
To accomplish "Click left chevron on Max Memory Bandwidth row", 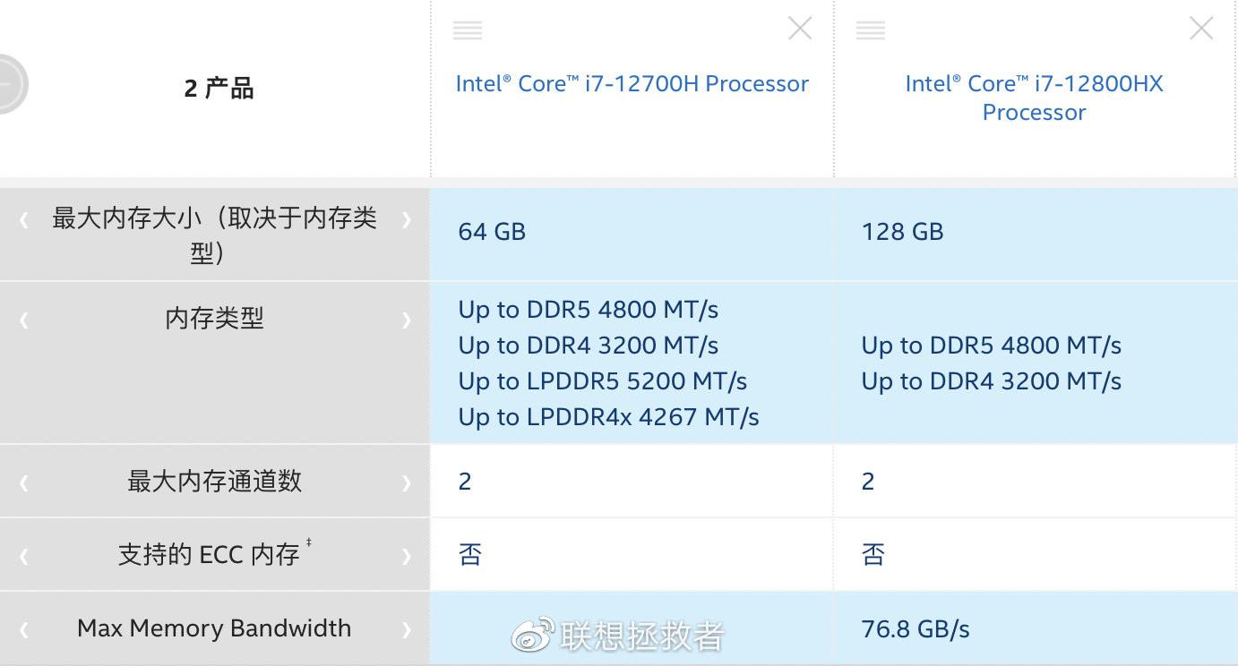I will 24,629.
